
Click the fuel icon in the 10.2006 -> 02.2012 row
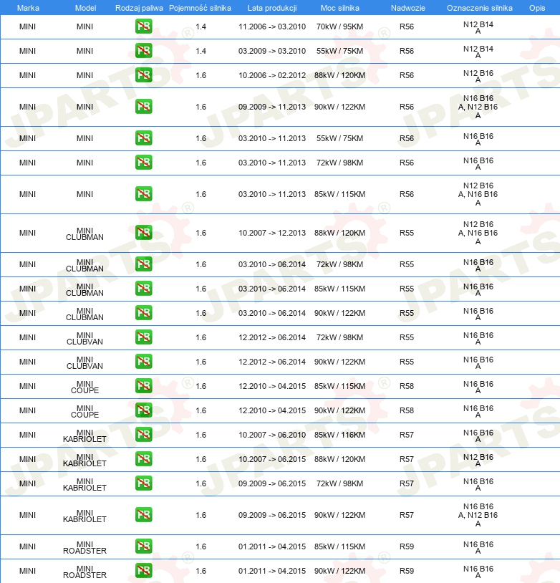(143, 75)
